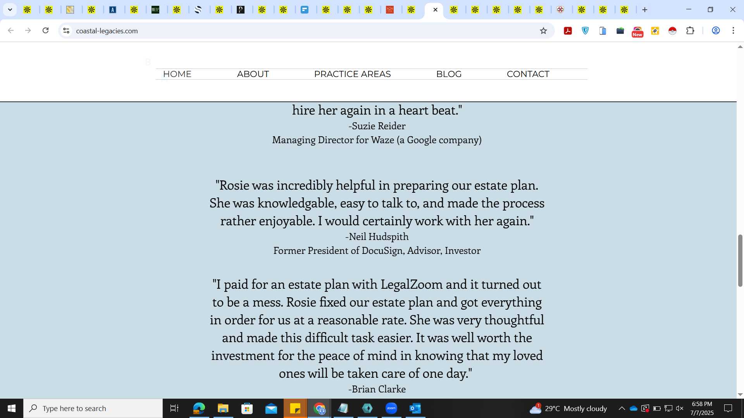Open Microsoft Store from taskbar
744x418 pixels.
(247, 408)
